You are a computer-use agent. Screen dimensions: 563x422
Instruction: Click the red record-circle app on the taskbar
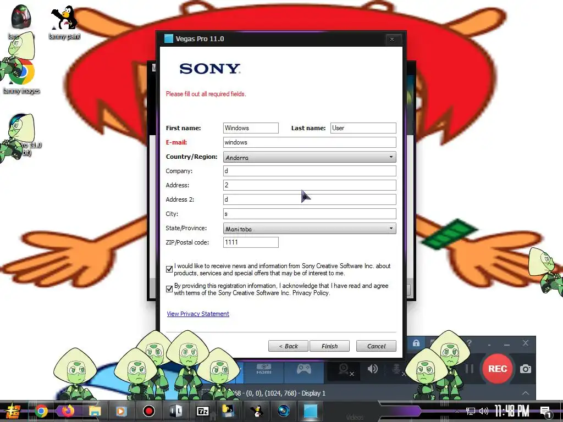tap(148, 411)
